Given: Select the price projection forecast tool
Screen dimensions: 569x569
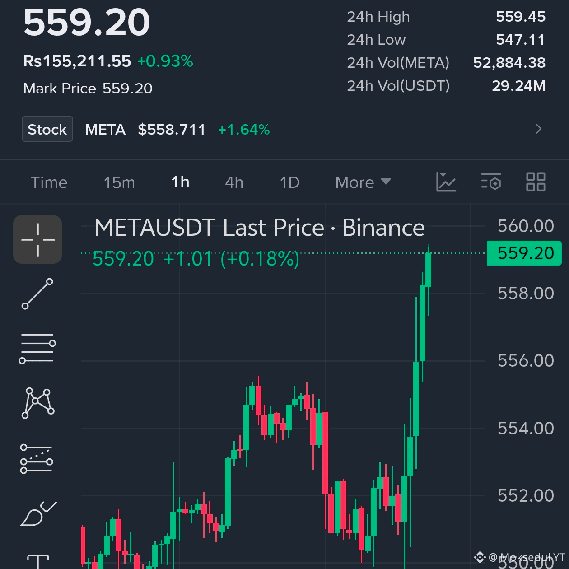Looking at the screenshot, I should pos(37,459).
